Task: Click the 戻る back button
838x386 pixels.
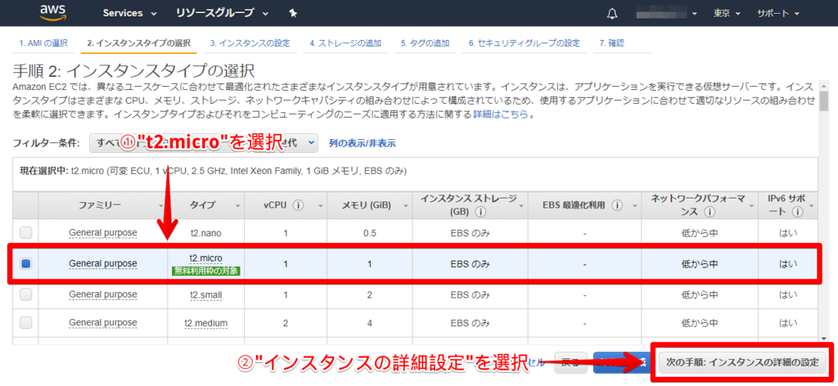Action: pyautogui.click(x=570, y=362)
